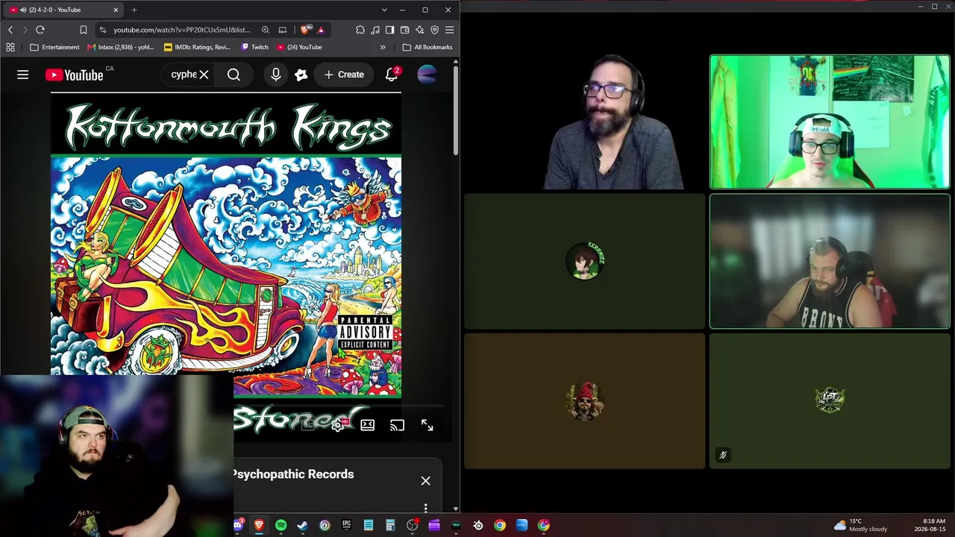Image resolution: width=955 pixels, height=537 pixels.
Task: Open Brave Leo AI sparkle icon
Action: point(420,30)
